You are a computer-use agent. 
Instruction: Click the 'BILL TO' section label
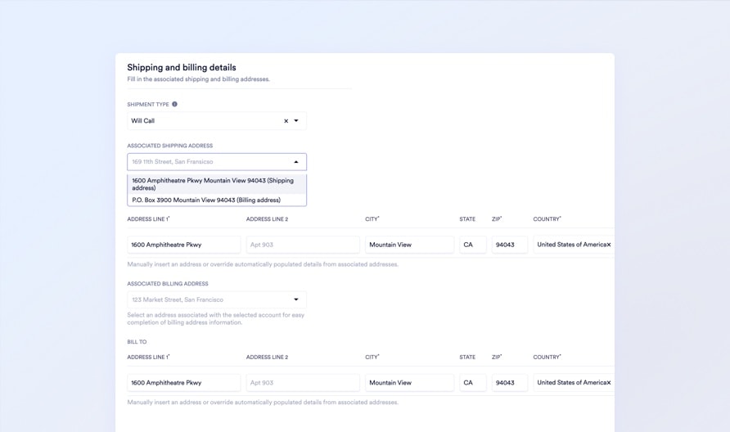[x=137, y=342]
